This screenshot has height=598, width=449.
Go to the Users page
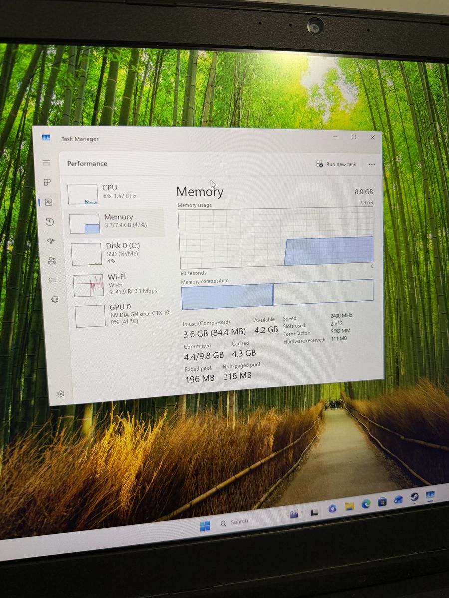click(52, 260)
